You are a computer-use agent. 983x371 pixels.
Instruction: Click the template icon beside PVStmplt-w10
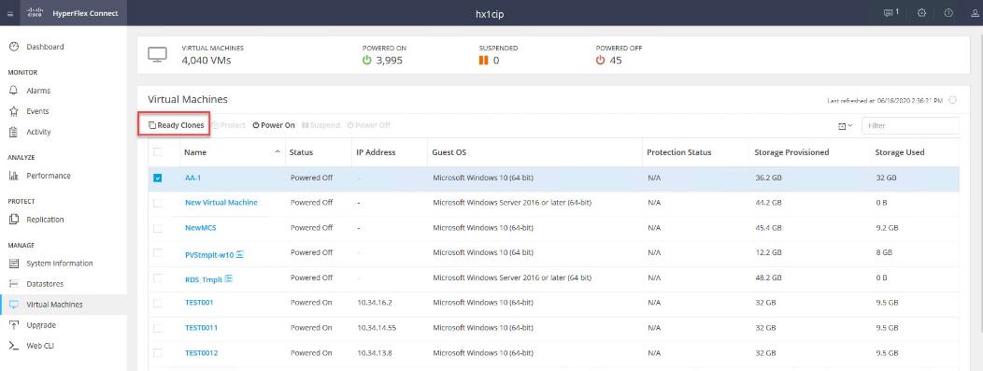tap(240, 254)
